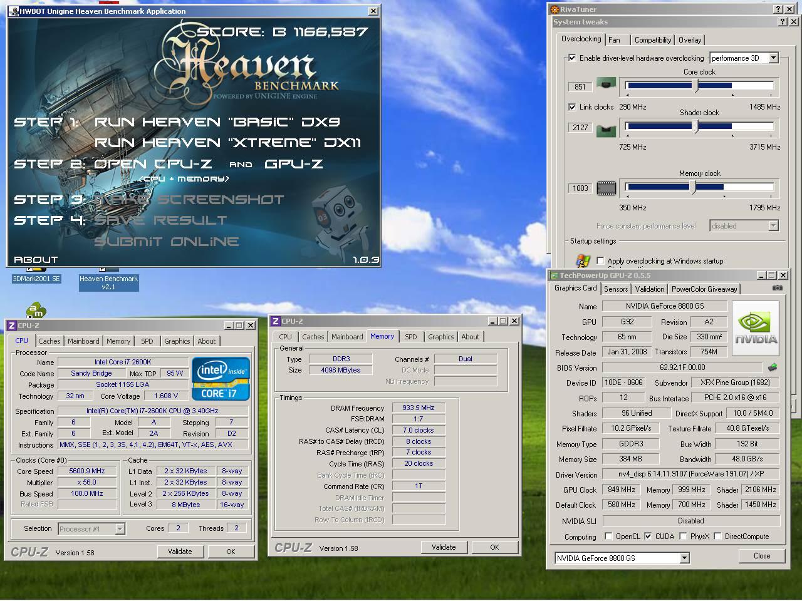Viewport: 802px width, 601px height.
Task: Toggle the Link clocks checkbox
Action: [x=572, y=106]
